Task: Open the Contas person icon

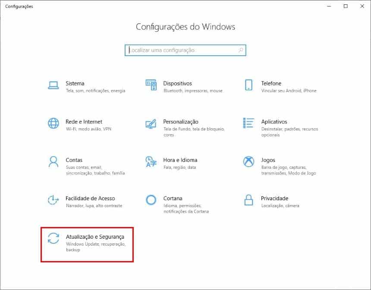Action: [x=53, y=162]
